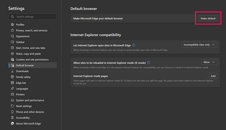Click the Appearance paint icon
The height and width of the screenshot is (130, 226).
coord(12,36)
